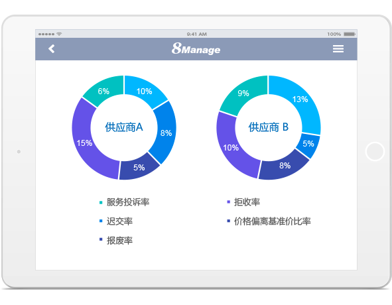Click the 价格偏离基准价比率 legend color marker
This screenshot has height=305, width=392.
(x=228, y=221)
